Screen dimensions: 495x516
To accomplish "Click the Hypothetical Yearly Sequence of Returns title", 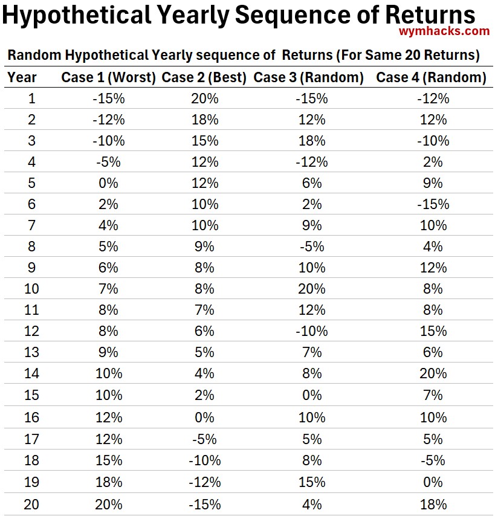I will (x=239, y=15).
